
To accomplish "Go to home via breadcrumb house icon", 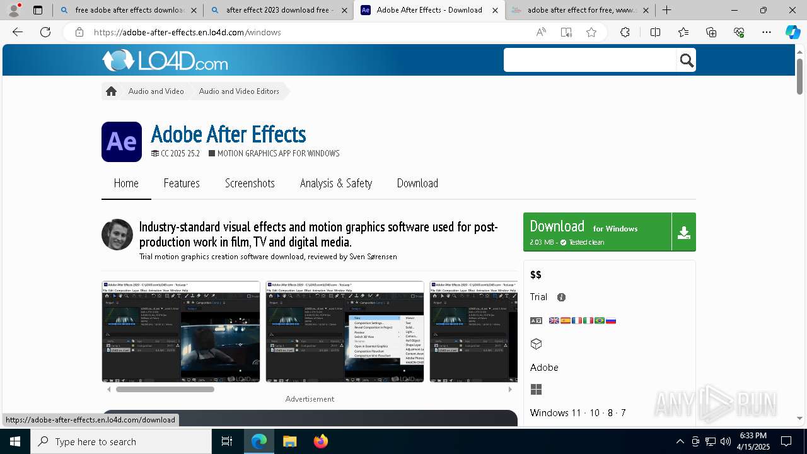I will pos(112,91).
